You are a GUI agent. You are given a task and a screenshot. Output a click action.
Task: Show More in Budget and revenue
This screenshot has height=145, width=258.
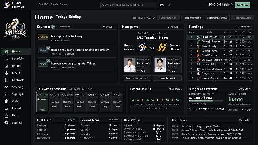(245, 89)
